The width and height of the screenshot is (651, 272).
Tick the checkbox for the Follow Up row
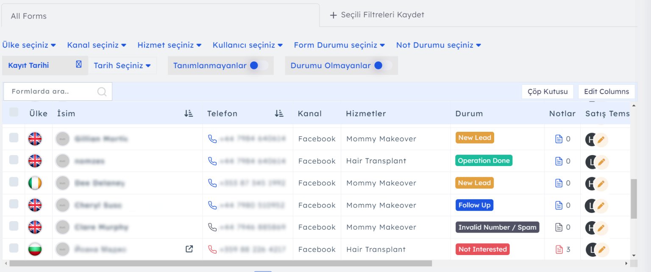[x=14, y=204]
